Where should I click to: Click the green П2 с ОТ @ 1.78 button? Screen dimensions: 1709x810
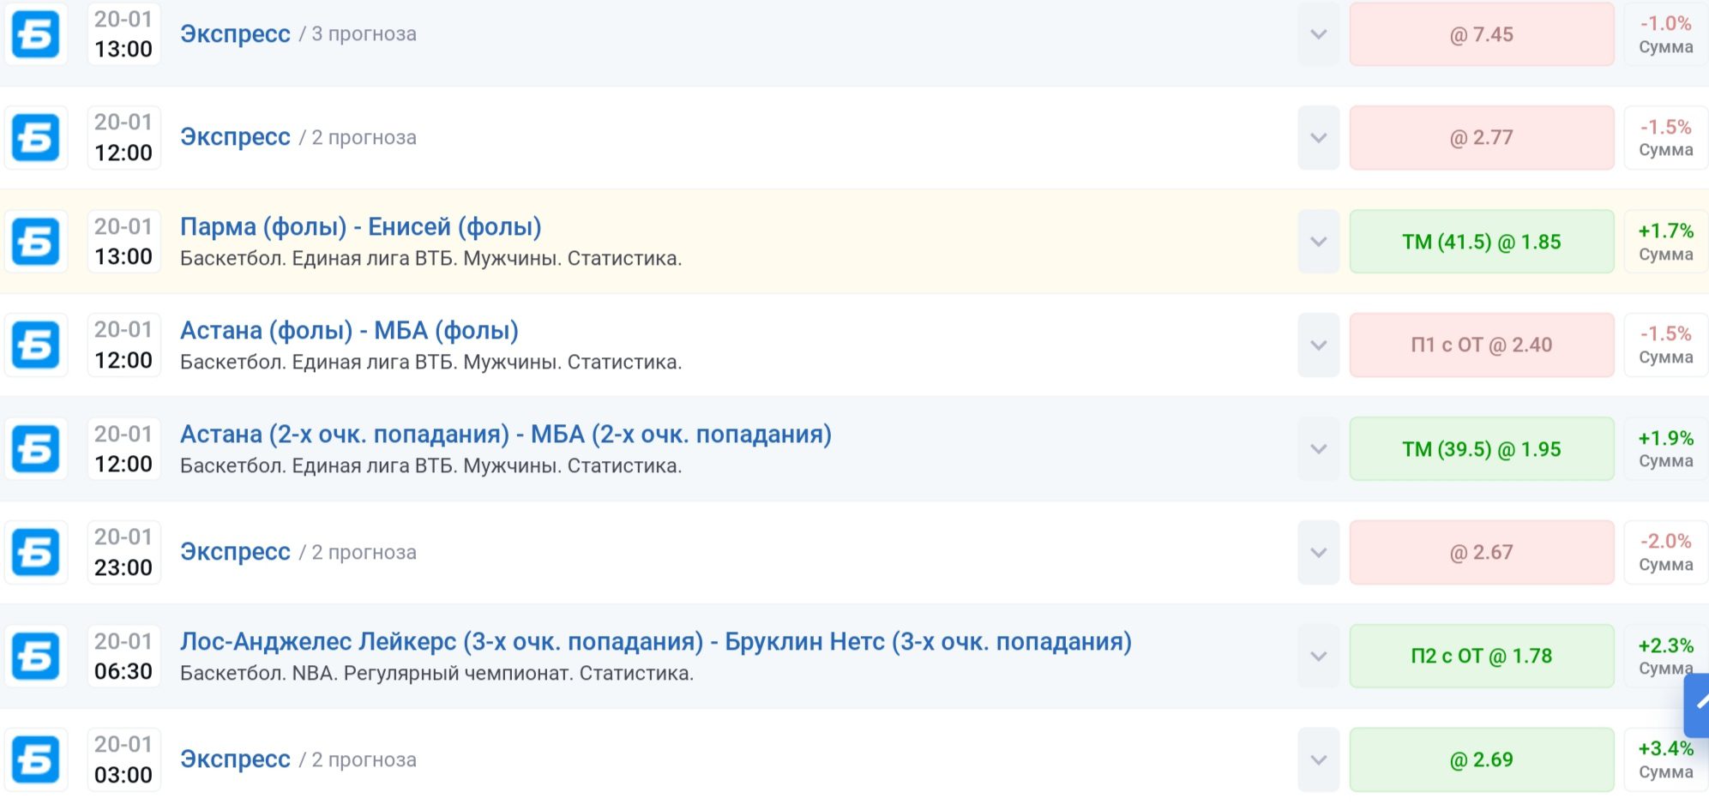(1482, 657)
